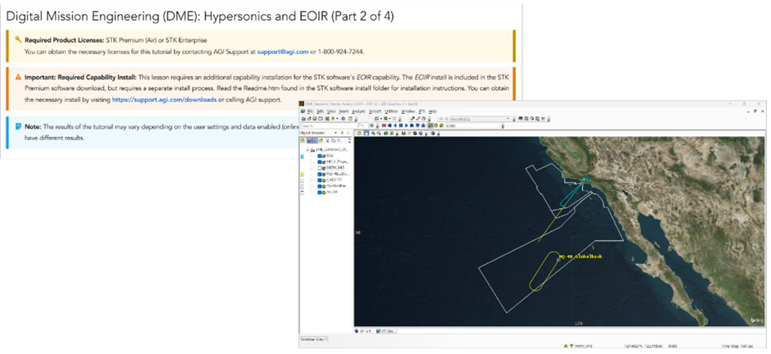Click the Cut icon in Object Browser toolbar
Screen dimensions: 771x354
tap(327, 140)
